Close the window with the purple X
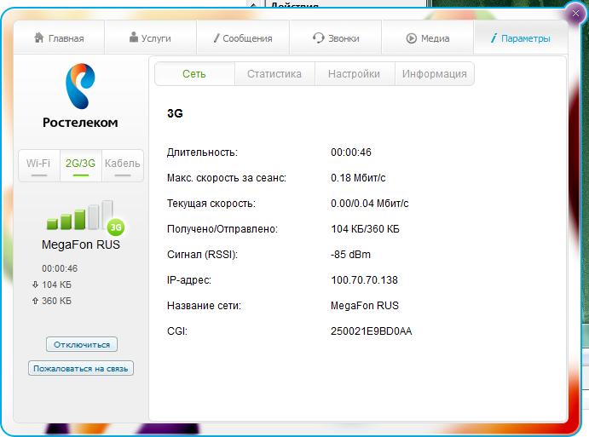 click(x=575, y=14)
